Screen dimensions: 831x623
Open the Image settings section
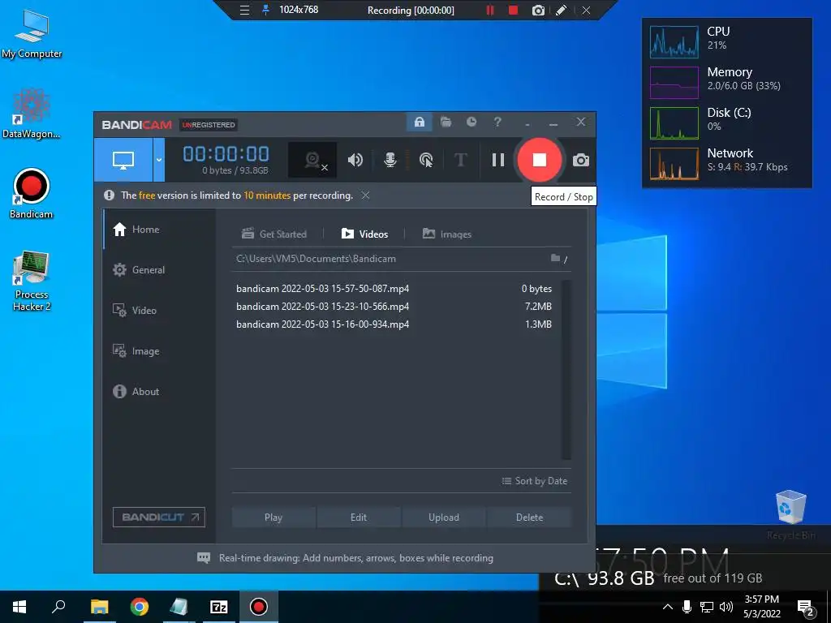(160, 350)
